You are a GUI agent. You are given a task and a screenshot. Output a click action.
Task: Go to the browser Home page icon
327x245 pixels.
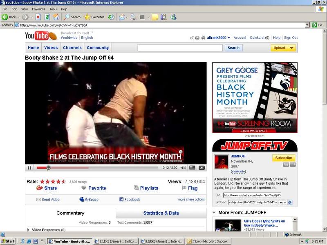pos(56,17)
